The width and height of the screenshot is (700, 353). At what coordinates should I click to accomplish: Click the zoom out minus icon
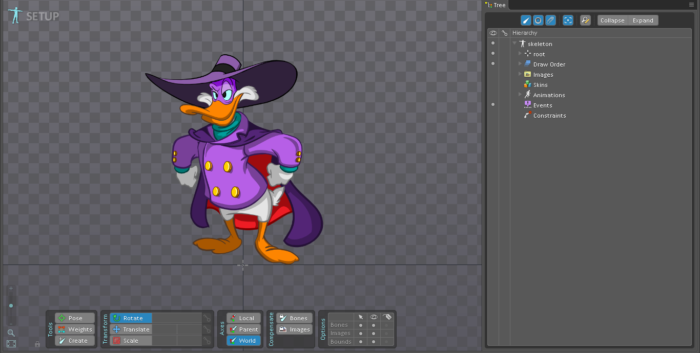click(11, 323)
